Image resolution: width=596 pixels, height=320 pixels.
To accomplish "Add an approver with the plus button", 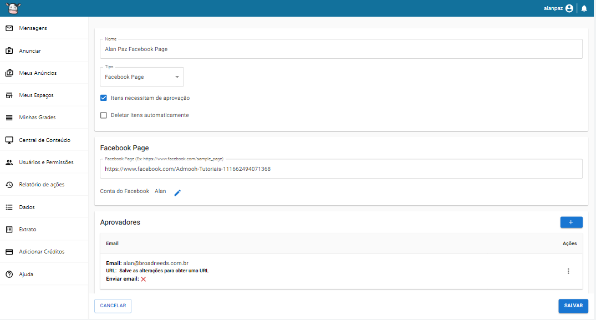I will (571, 222).
